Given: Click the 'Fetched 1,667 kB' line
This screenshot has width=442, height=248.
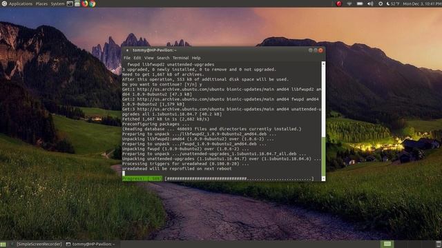Looking at the screenshot, I should 166,119.
